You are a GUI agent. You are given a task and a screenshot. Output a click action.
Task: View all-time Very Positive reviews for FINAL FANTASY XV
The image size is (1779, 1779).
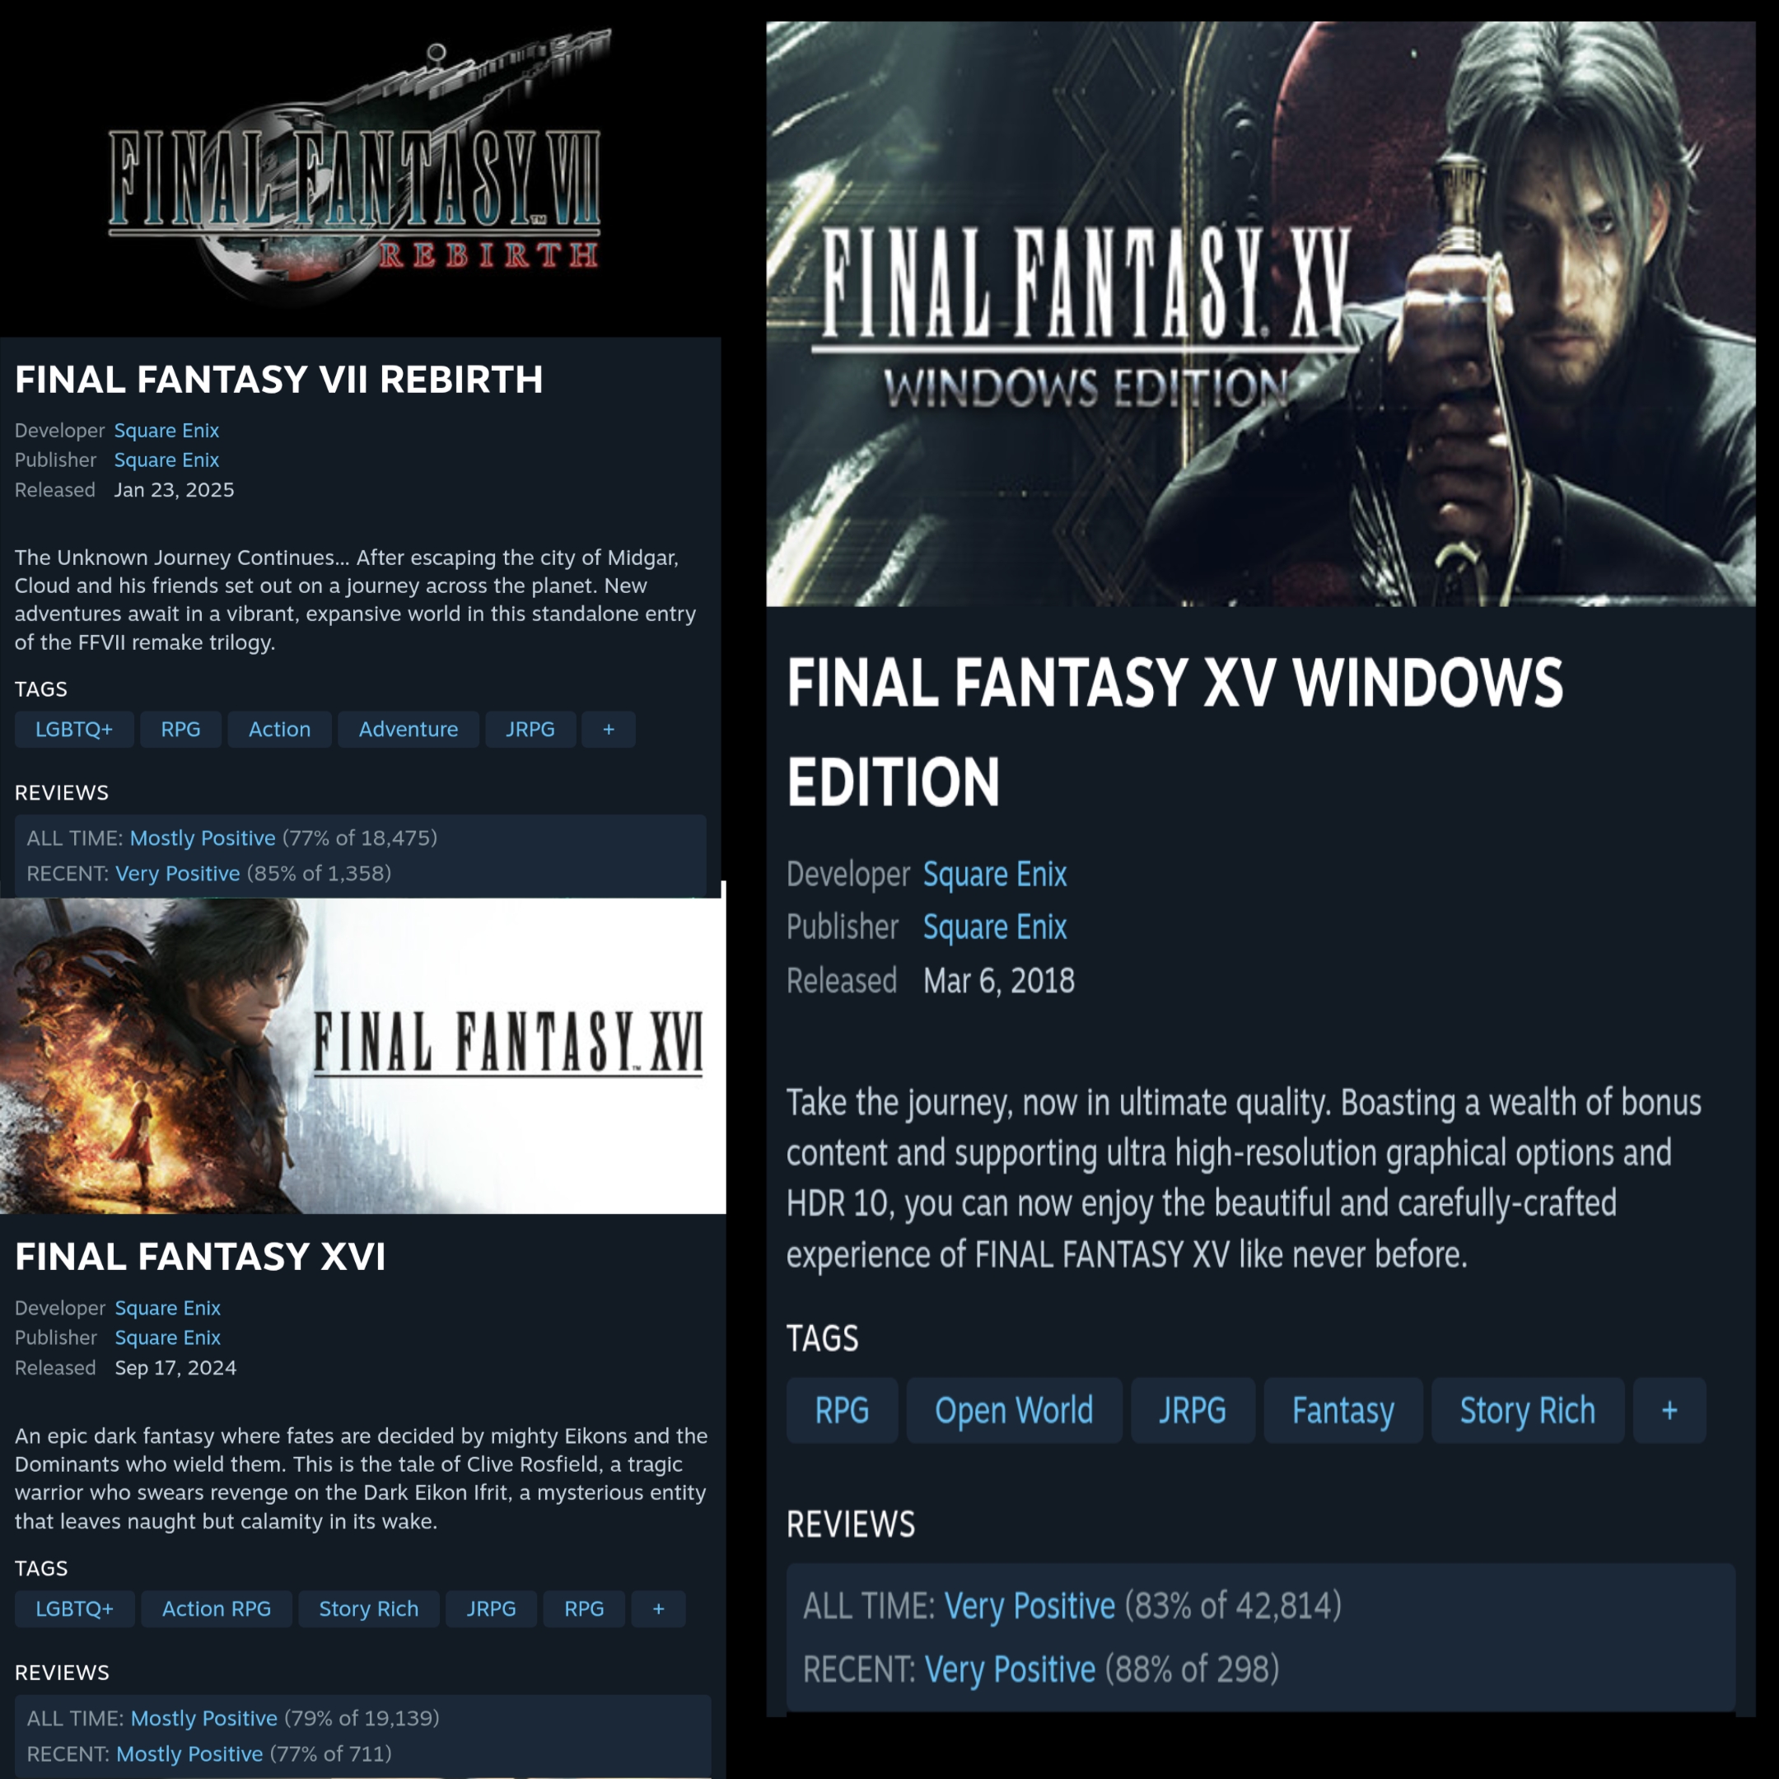[x=1030, y=1605]
